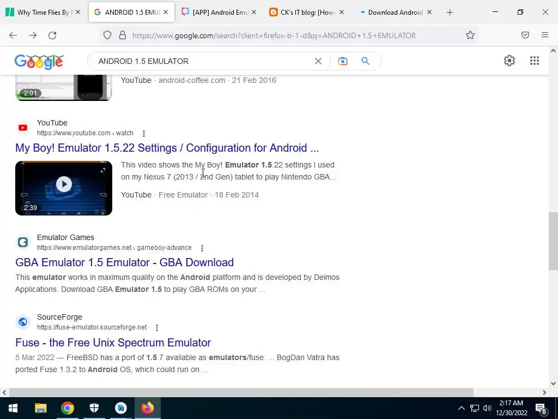
Task: Close the Why Time Flies By tab
Action: [78, 12]
